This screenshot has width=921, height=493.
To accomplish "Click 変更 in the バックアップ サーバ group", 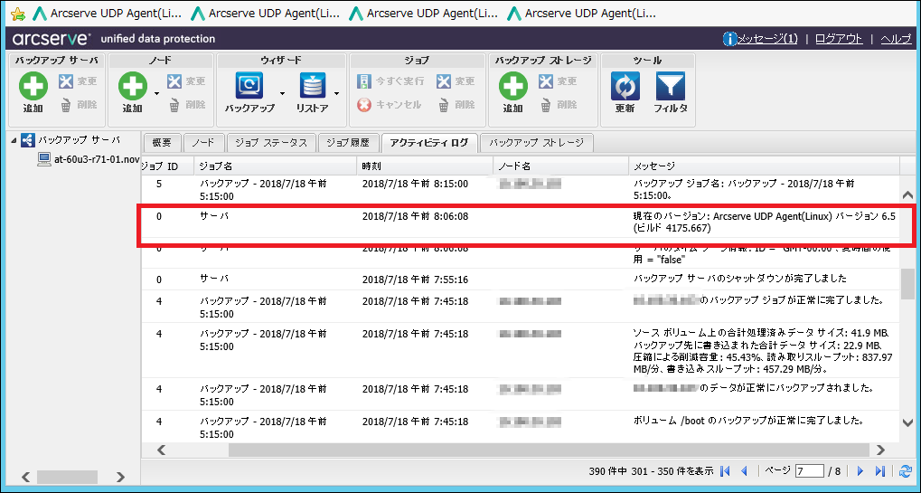I will click(x=78, y=81).
